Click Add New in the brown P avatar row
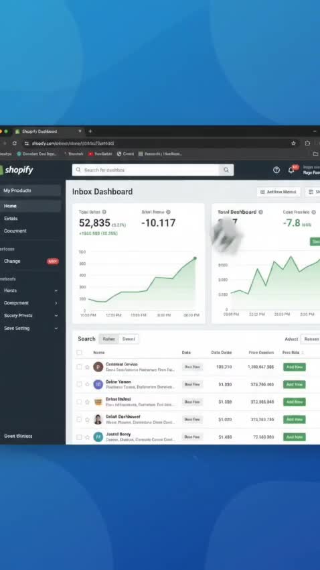The height and width of the screenshot is (570, 320). (x=295, y=367)
